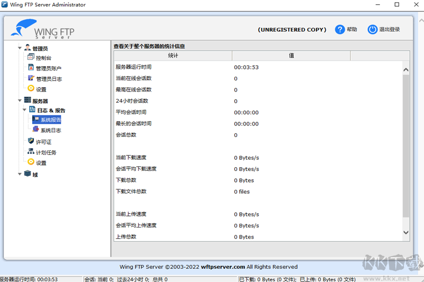Image resolution: width=424 pixels, height=282 pixels.
Task: Click the 管理员账户 account icon
Action: (31, 68)
